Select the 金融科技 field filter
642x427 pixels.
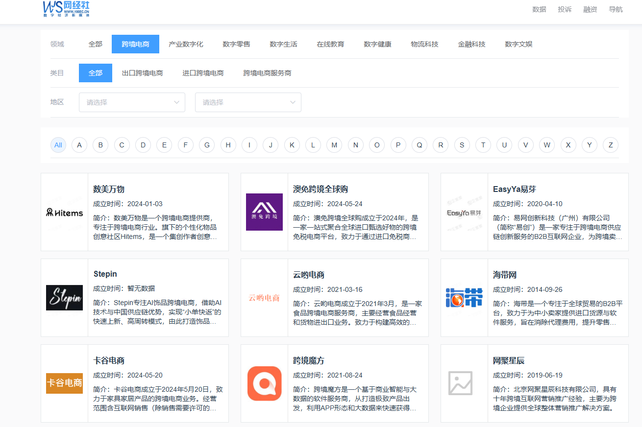coord(471,44)
